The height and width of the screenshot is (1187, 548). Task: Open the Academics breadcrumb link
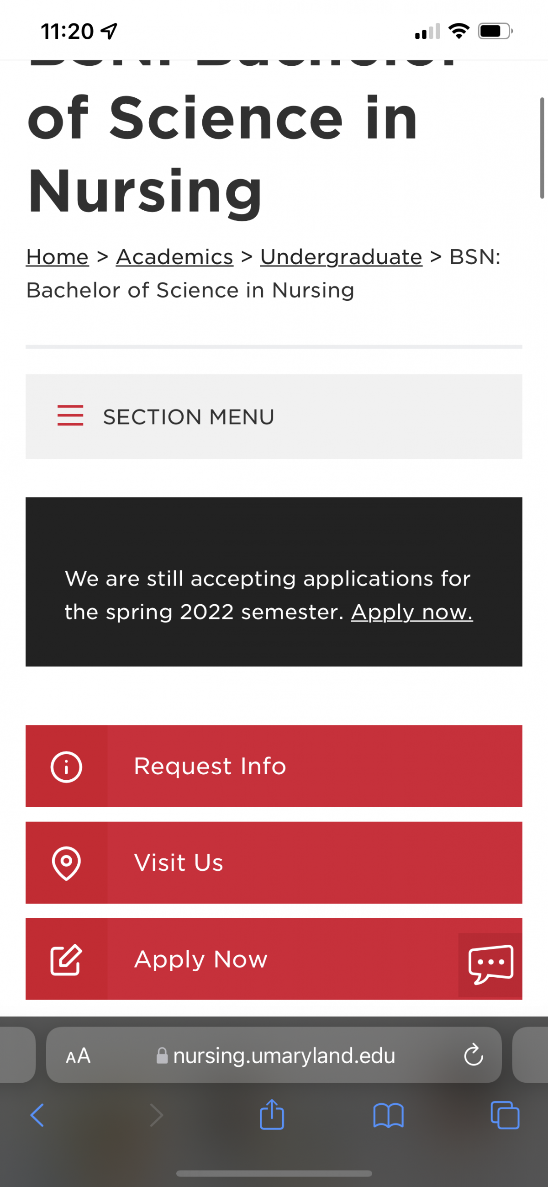point(174,257)
